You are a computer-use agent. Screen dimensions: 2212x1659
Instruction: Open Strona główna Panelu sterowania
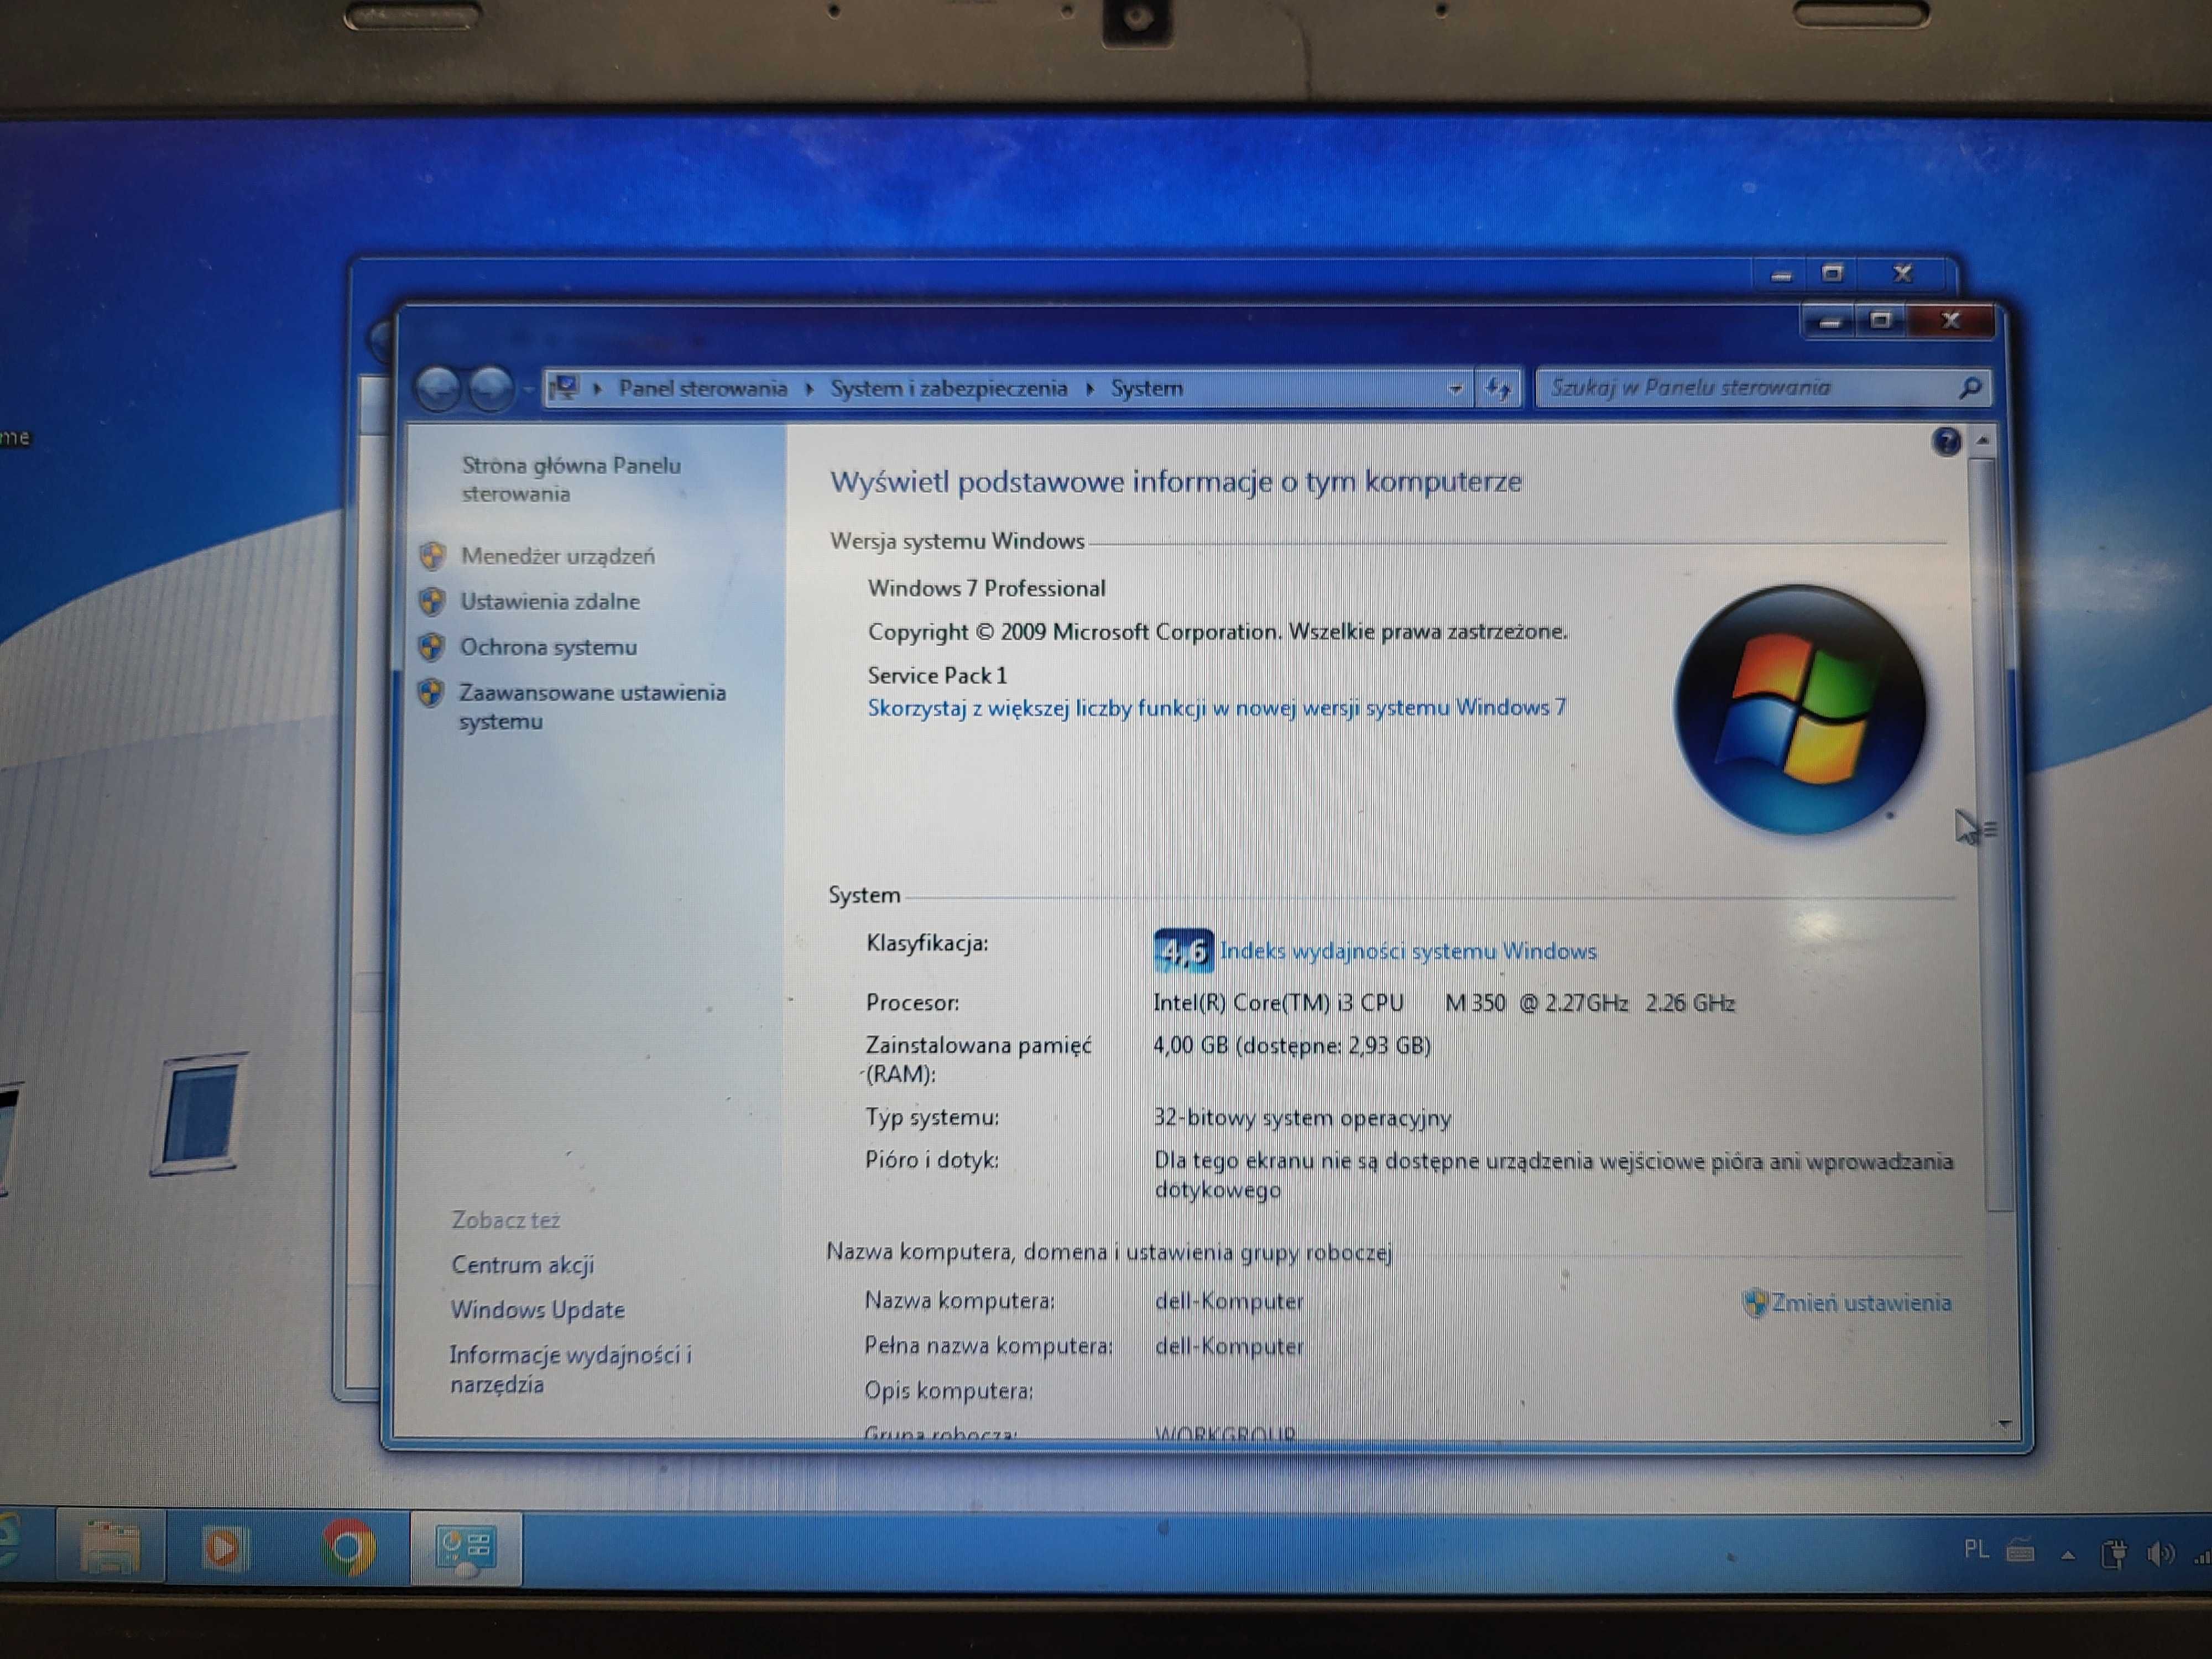pos(570,479)
